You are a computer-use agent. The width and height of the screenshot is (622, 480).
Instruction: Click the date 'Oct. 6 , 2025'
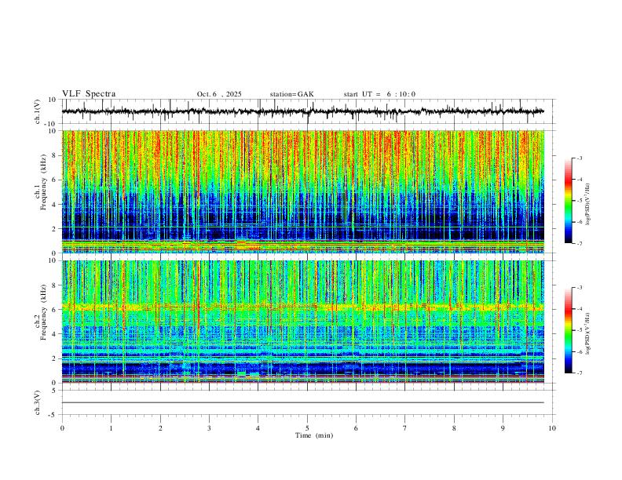(219, 94)
